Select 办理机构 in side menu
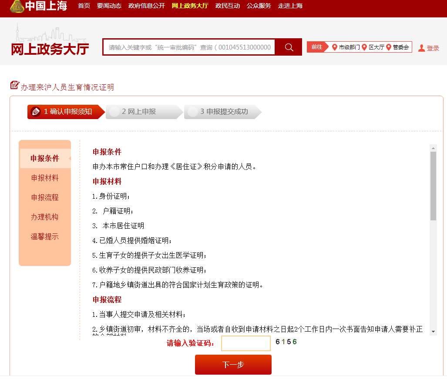The width and height of the screenshot is (447, 379). click(x=45, y=217)
